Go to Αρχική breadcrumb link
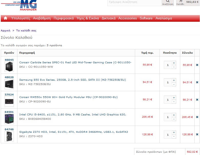This screenshot has height=155, width=200. [5, 30]
